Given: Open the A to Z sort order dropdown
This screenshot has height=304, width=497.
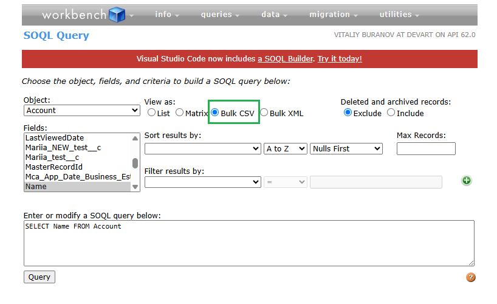Looking at the screenshot, I should (285, 148).
